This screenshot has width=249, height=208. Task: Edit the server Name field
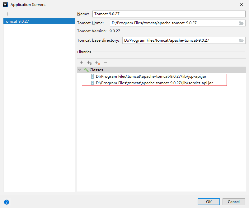[x=169, y=14]
